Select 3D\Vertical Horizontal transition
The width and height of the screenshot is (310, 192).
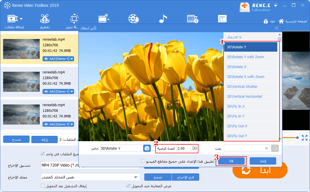click(251, 97)
